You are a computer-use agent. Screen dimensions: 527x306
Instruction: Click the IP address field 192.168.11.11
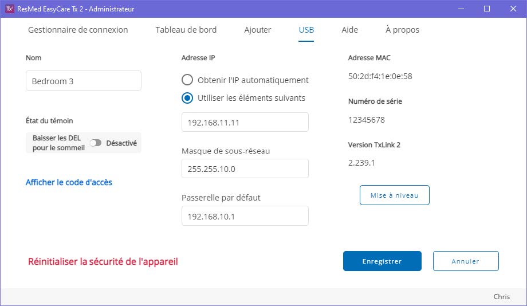(245, 122)
